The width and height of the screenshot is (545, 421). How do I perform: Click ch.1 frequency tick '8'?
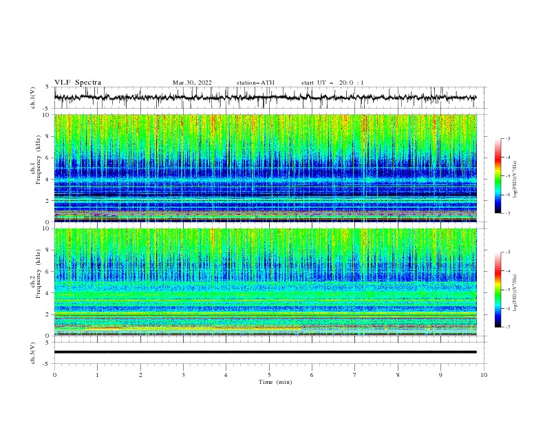point(49,136)
